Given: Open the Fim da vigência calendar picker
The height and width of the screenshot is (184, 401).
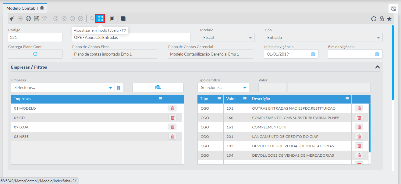Looking at the screenshot, I should [377, 54].
